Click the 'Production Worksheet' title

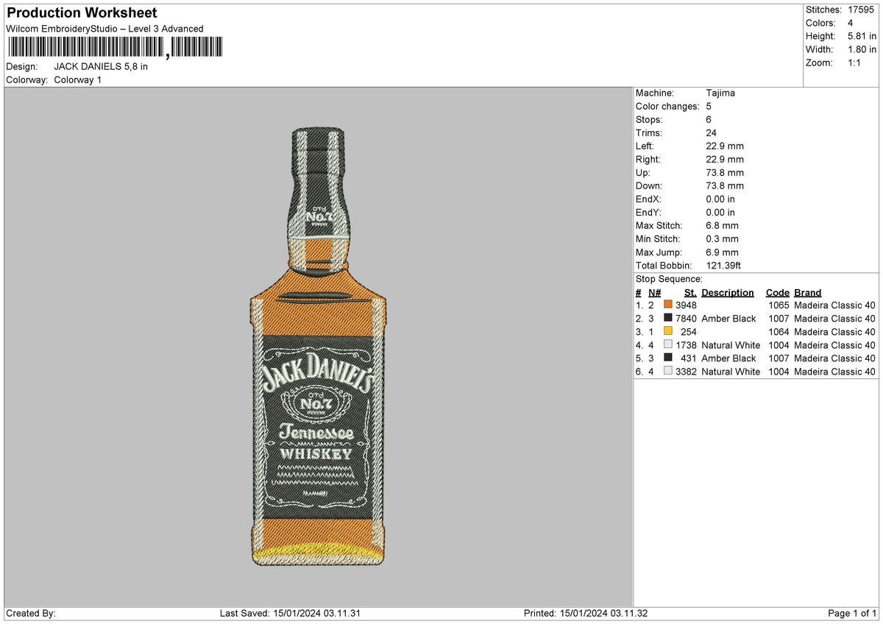click(x=82, y=13)
